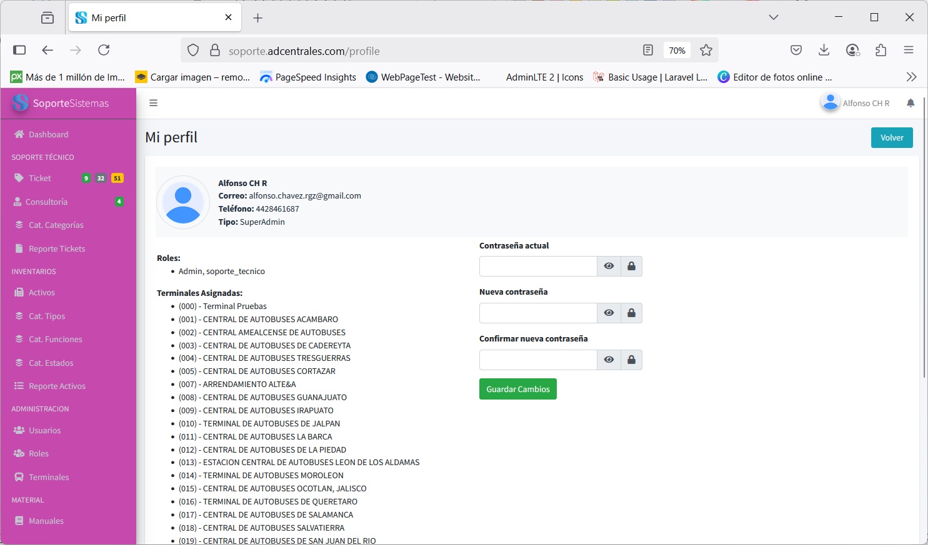
Task: Click the profile avatar picture
Action: point(183,202)
